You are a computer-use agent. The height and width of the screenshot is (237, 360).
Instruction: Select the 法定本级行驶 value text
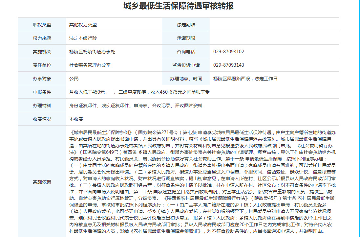[83, 38]
